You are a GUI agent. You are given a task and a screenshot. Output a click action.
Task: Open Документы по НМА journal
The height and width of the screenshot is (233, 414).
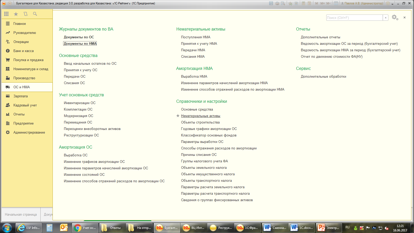click(80, 43)
